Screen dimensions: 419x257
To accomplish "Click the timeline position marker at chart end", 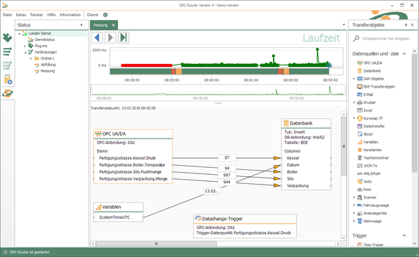I will (329, 65).
